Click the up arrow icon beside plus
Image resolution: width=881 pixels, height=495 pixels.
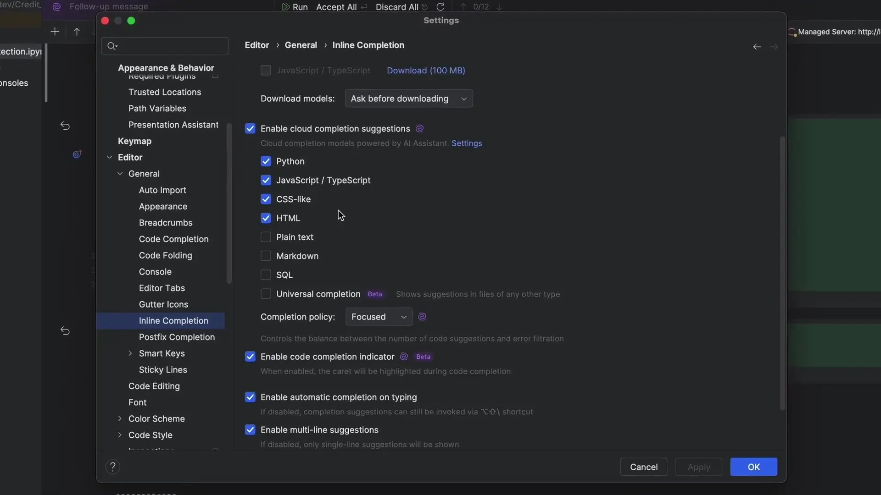[x=77, y=32]
